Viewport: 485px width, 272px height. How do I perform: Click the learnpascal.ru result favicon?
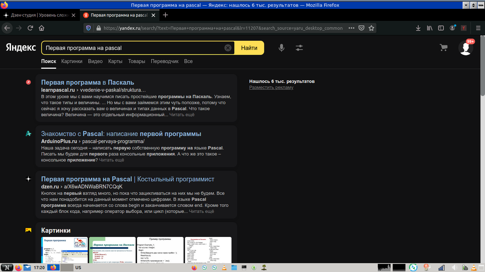click(28, 82)
